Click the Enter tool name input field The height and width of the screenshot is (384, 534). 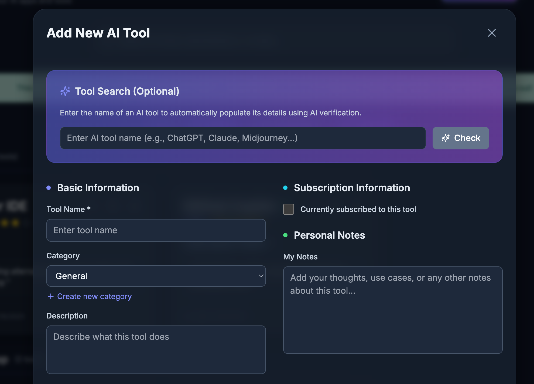156,230
